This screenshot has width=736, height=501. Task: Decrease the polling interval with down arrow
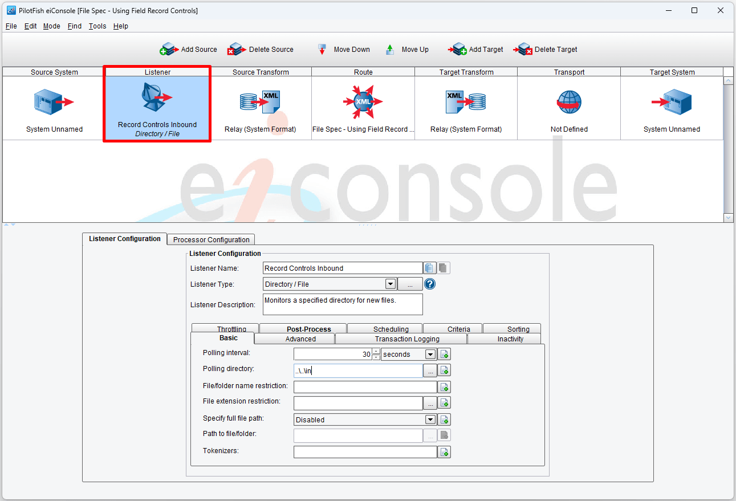pos(376,357)
